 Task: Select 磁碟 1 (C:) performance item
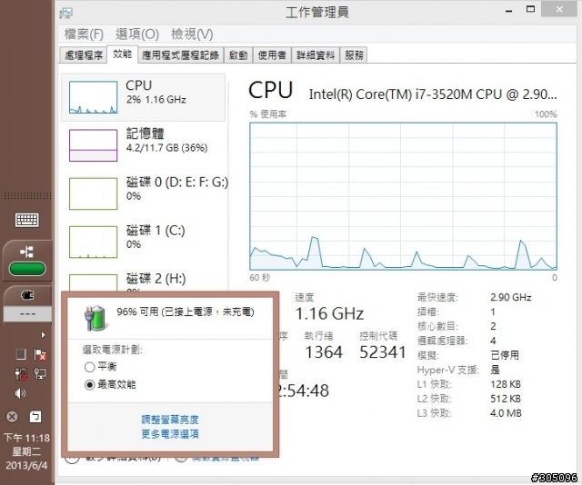click(x=144, y=242)
